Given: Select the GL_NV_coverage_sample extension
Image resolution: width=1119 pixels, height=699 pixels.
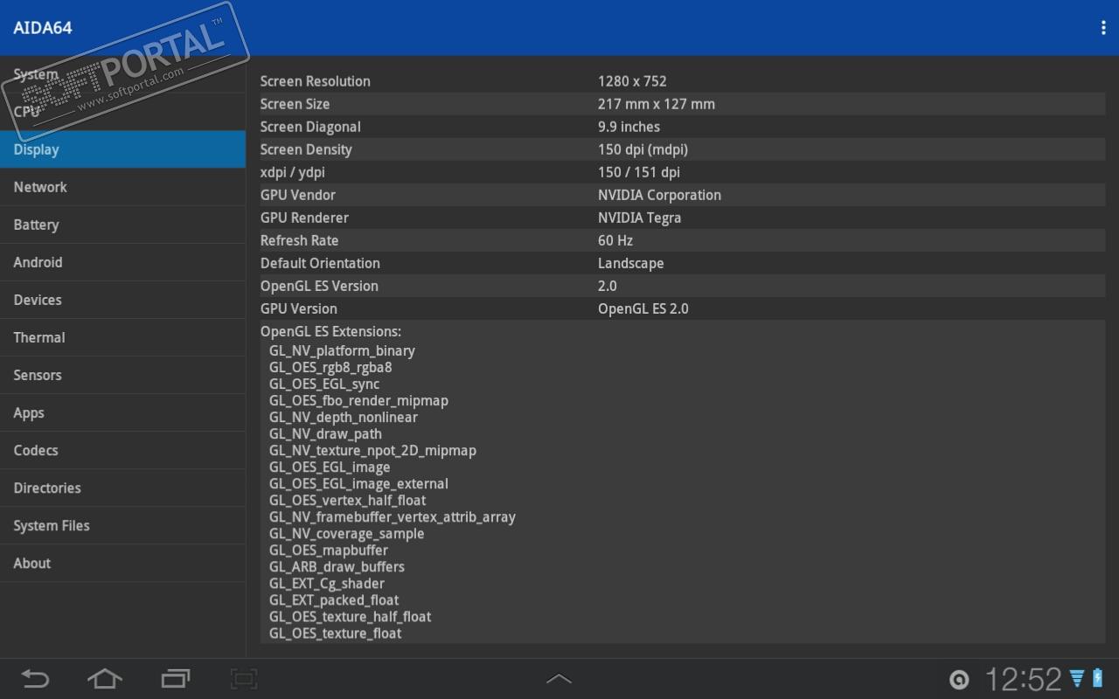Looking at the screenshot, I should tap(346, 533).
